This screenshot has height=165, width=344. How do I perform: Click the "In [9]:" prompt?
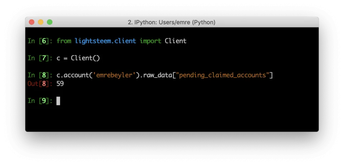coord(40,101)
